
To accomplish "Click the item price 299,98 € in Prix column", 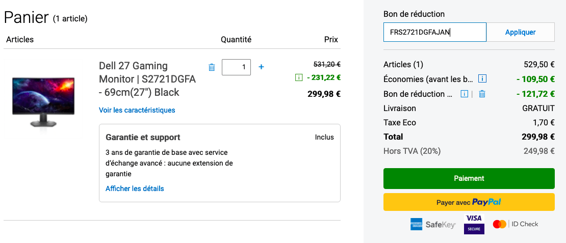I will [324, 94].
